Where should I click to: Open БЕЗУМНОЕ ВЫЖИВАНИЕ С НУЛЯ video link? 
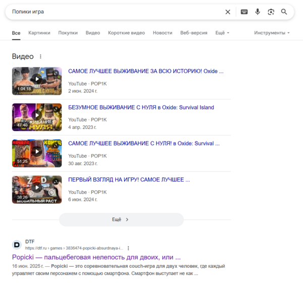pos(141,107)
